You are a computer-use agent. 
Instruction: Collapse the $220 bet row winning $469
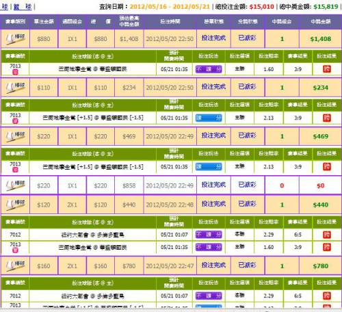(x=171, y=136)
